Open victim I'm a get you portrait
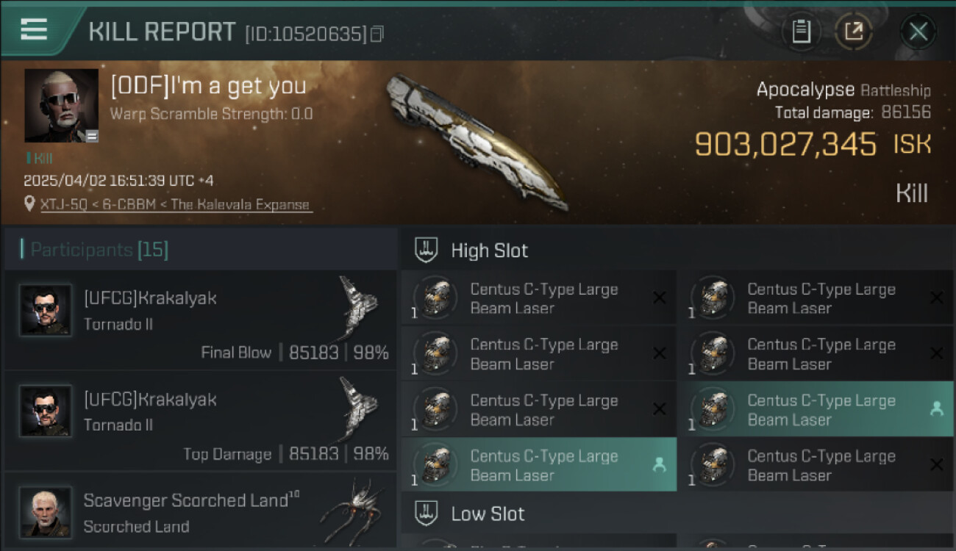The width and height of the screenshot is (956, 551). pyautogui.click(x=61, y=105)
